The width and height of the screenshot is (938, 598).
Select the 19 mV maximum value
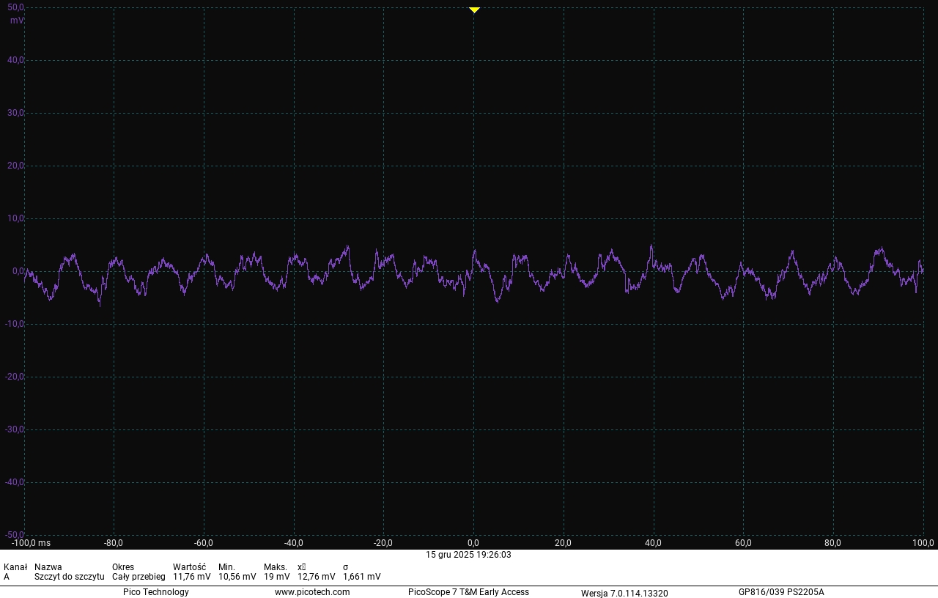click(x=277, y=577)
